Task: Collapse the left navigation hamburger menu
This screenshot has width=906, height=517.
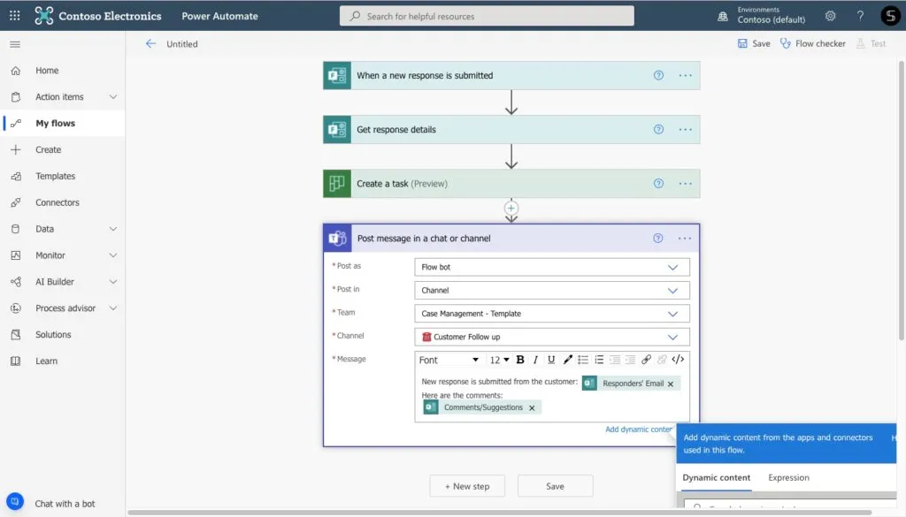Action: [15, 44]
